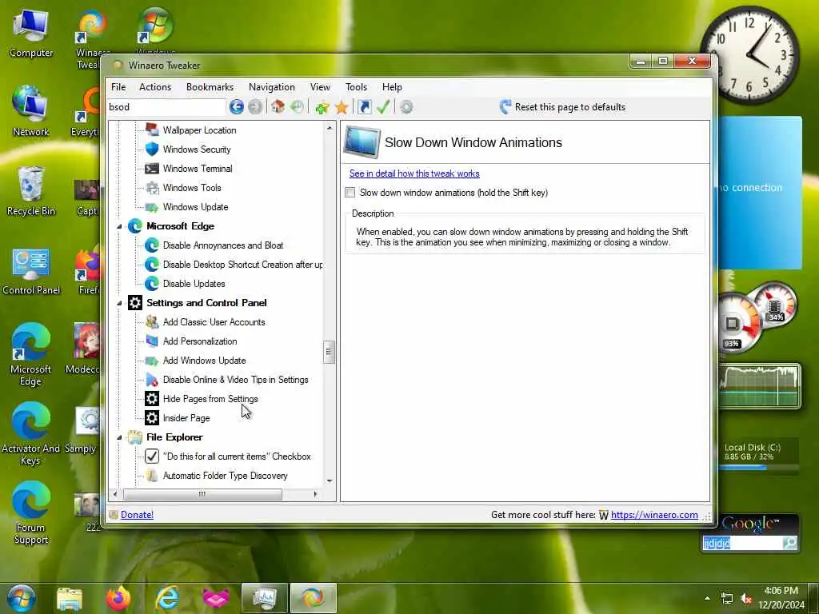Open the Insider Page tweak

(x=186, y=418)
